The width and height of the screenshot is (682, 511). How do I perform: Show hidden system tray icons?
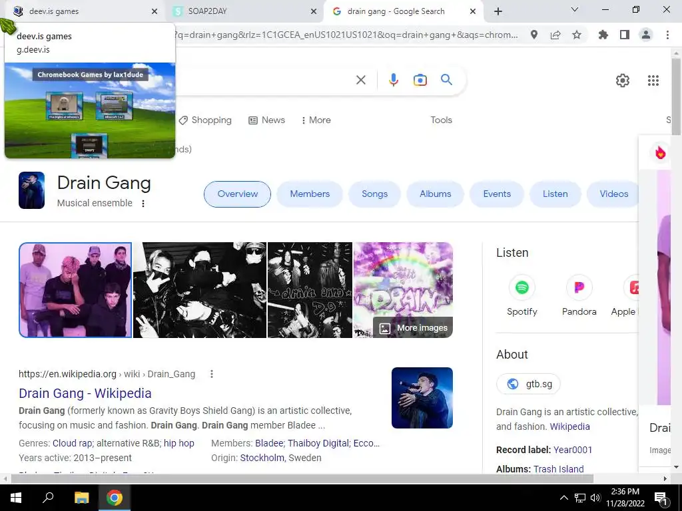pos(563,498)
